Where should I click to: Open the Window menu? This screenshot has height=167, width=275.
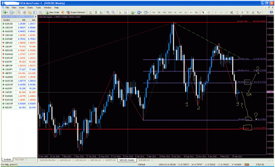(48, 8)
